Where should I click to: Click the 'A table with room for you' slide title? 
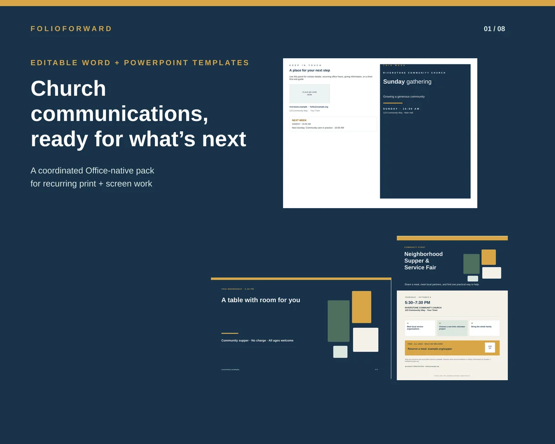261,300
